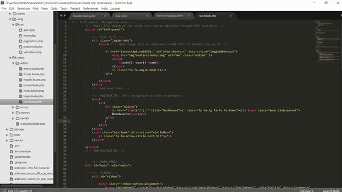Open index.blade.php file
The width and height of the screenshot is (342, 192).
(x=33, y=91)
